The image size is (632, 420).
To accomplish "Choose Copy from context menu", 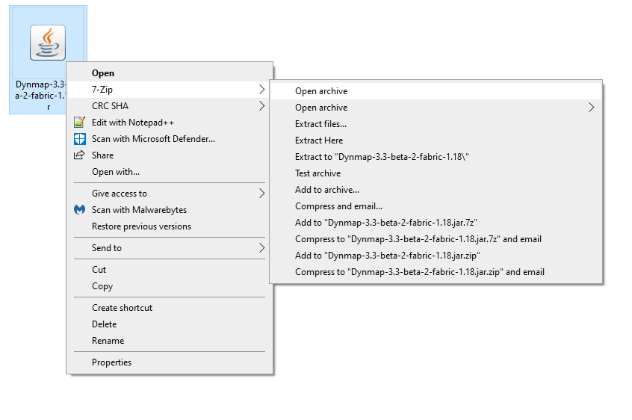I will click(x=170, y=286).
